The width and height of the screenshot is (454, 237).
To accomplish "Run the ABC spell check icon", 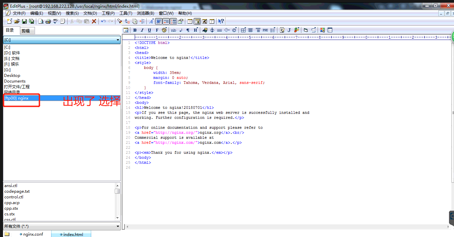I will [x=56, y=21].
